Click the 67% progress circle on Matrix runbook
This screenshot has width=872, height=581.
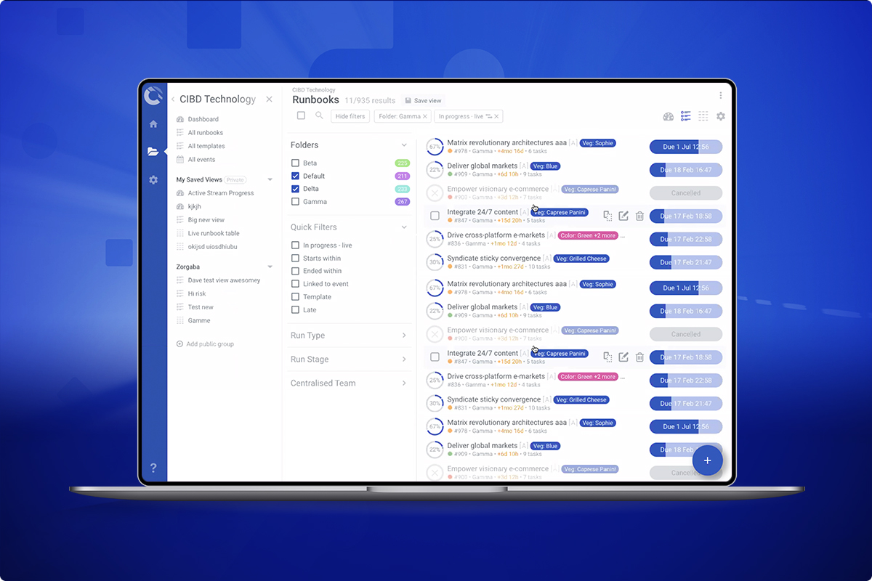point(435,147)
